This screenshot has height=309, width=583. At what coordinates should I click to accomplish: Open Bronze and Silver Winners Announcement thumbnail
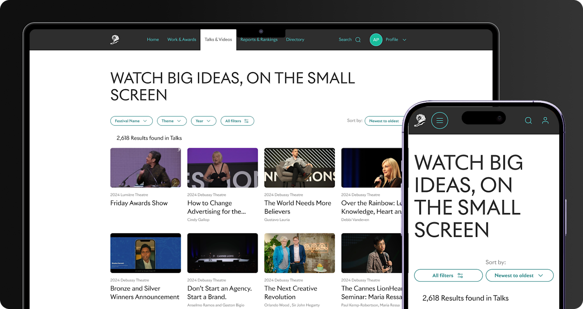click(145, 253)
